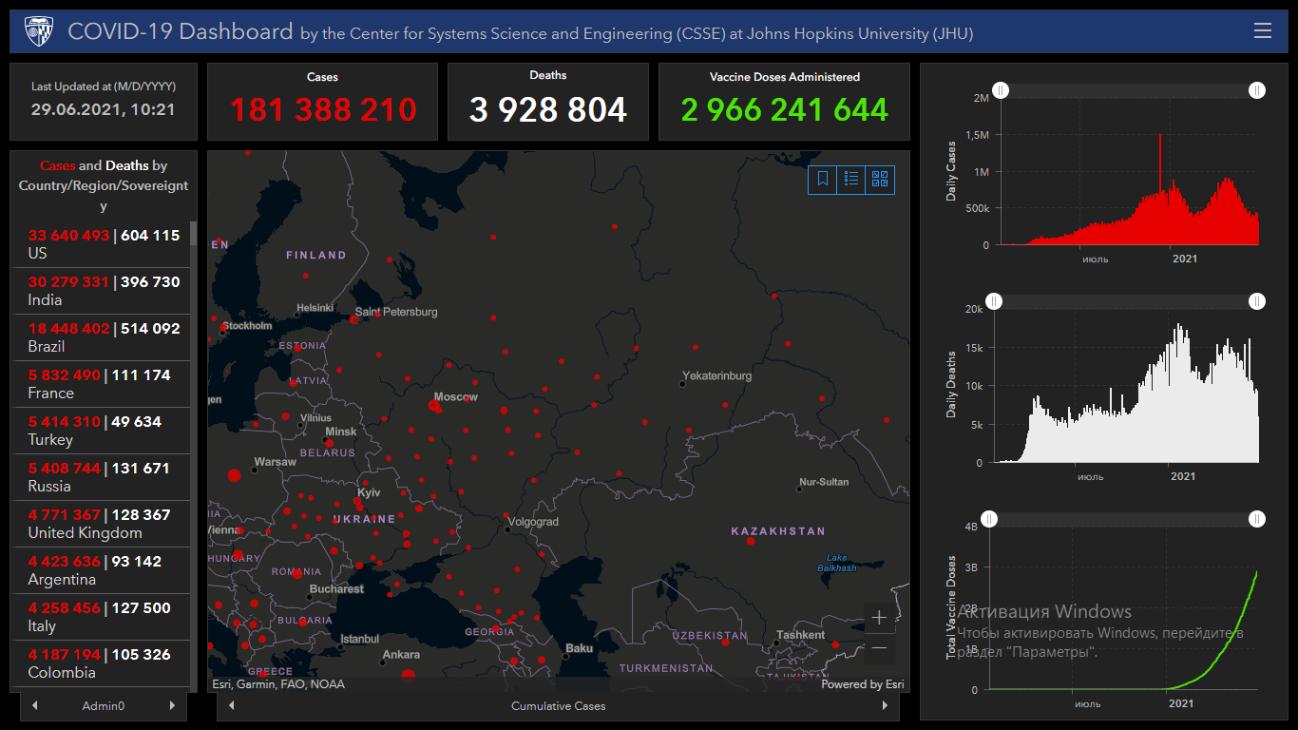Image resolution: width=1298 pixels, height=730 pixels.
Task: Select the Admin0 tab label
Action: click(104, 706)
